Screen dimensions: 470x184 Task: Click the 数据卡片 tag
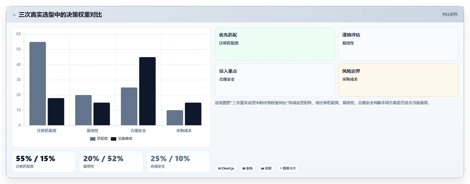coord(288,168)
